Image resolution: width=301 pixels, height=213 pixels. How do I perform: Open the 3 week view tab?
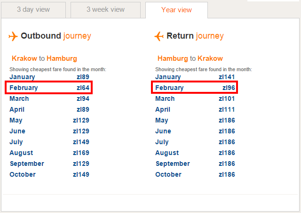[105, 9]
